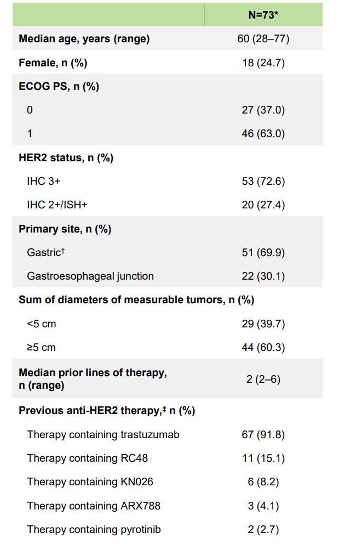Click the ECOG PS, n (%) heading

[x=59, y=86]
